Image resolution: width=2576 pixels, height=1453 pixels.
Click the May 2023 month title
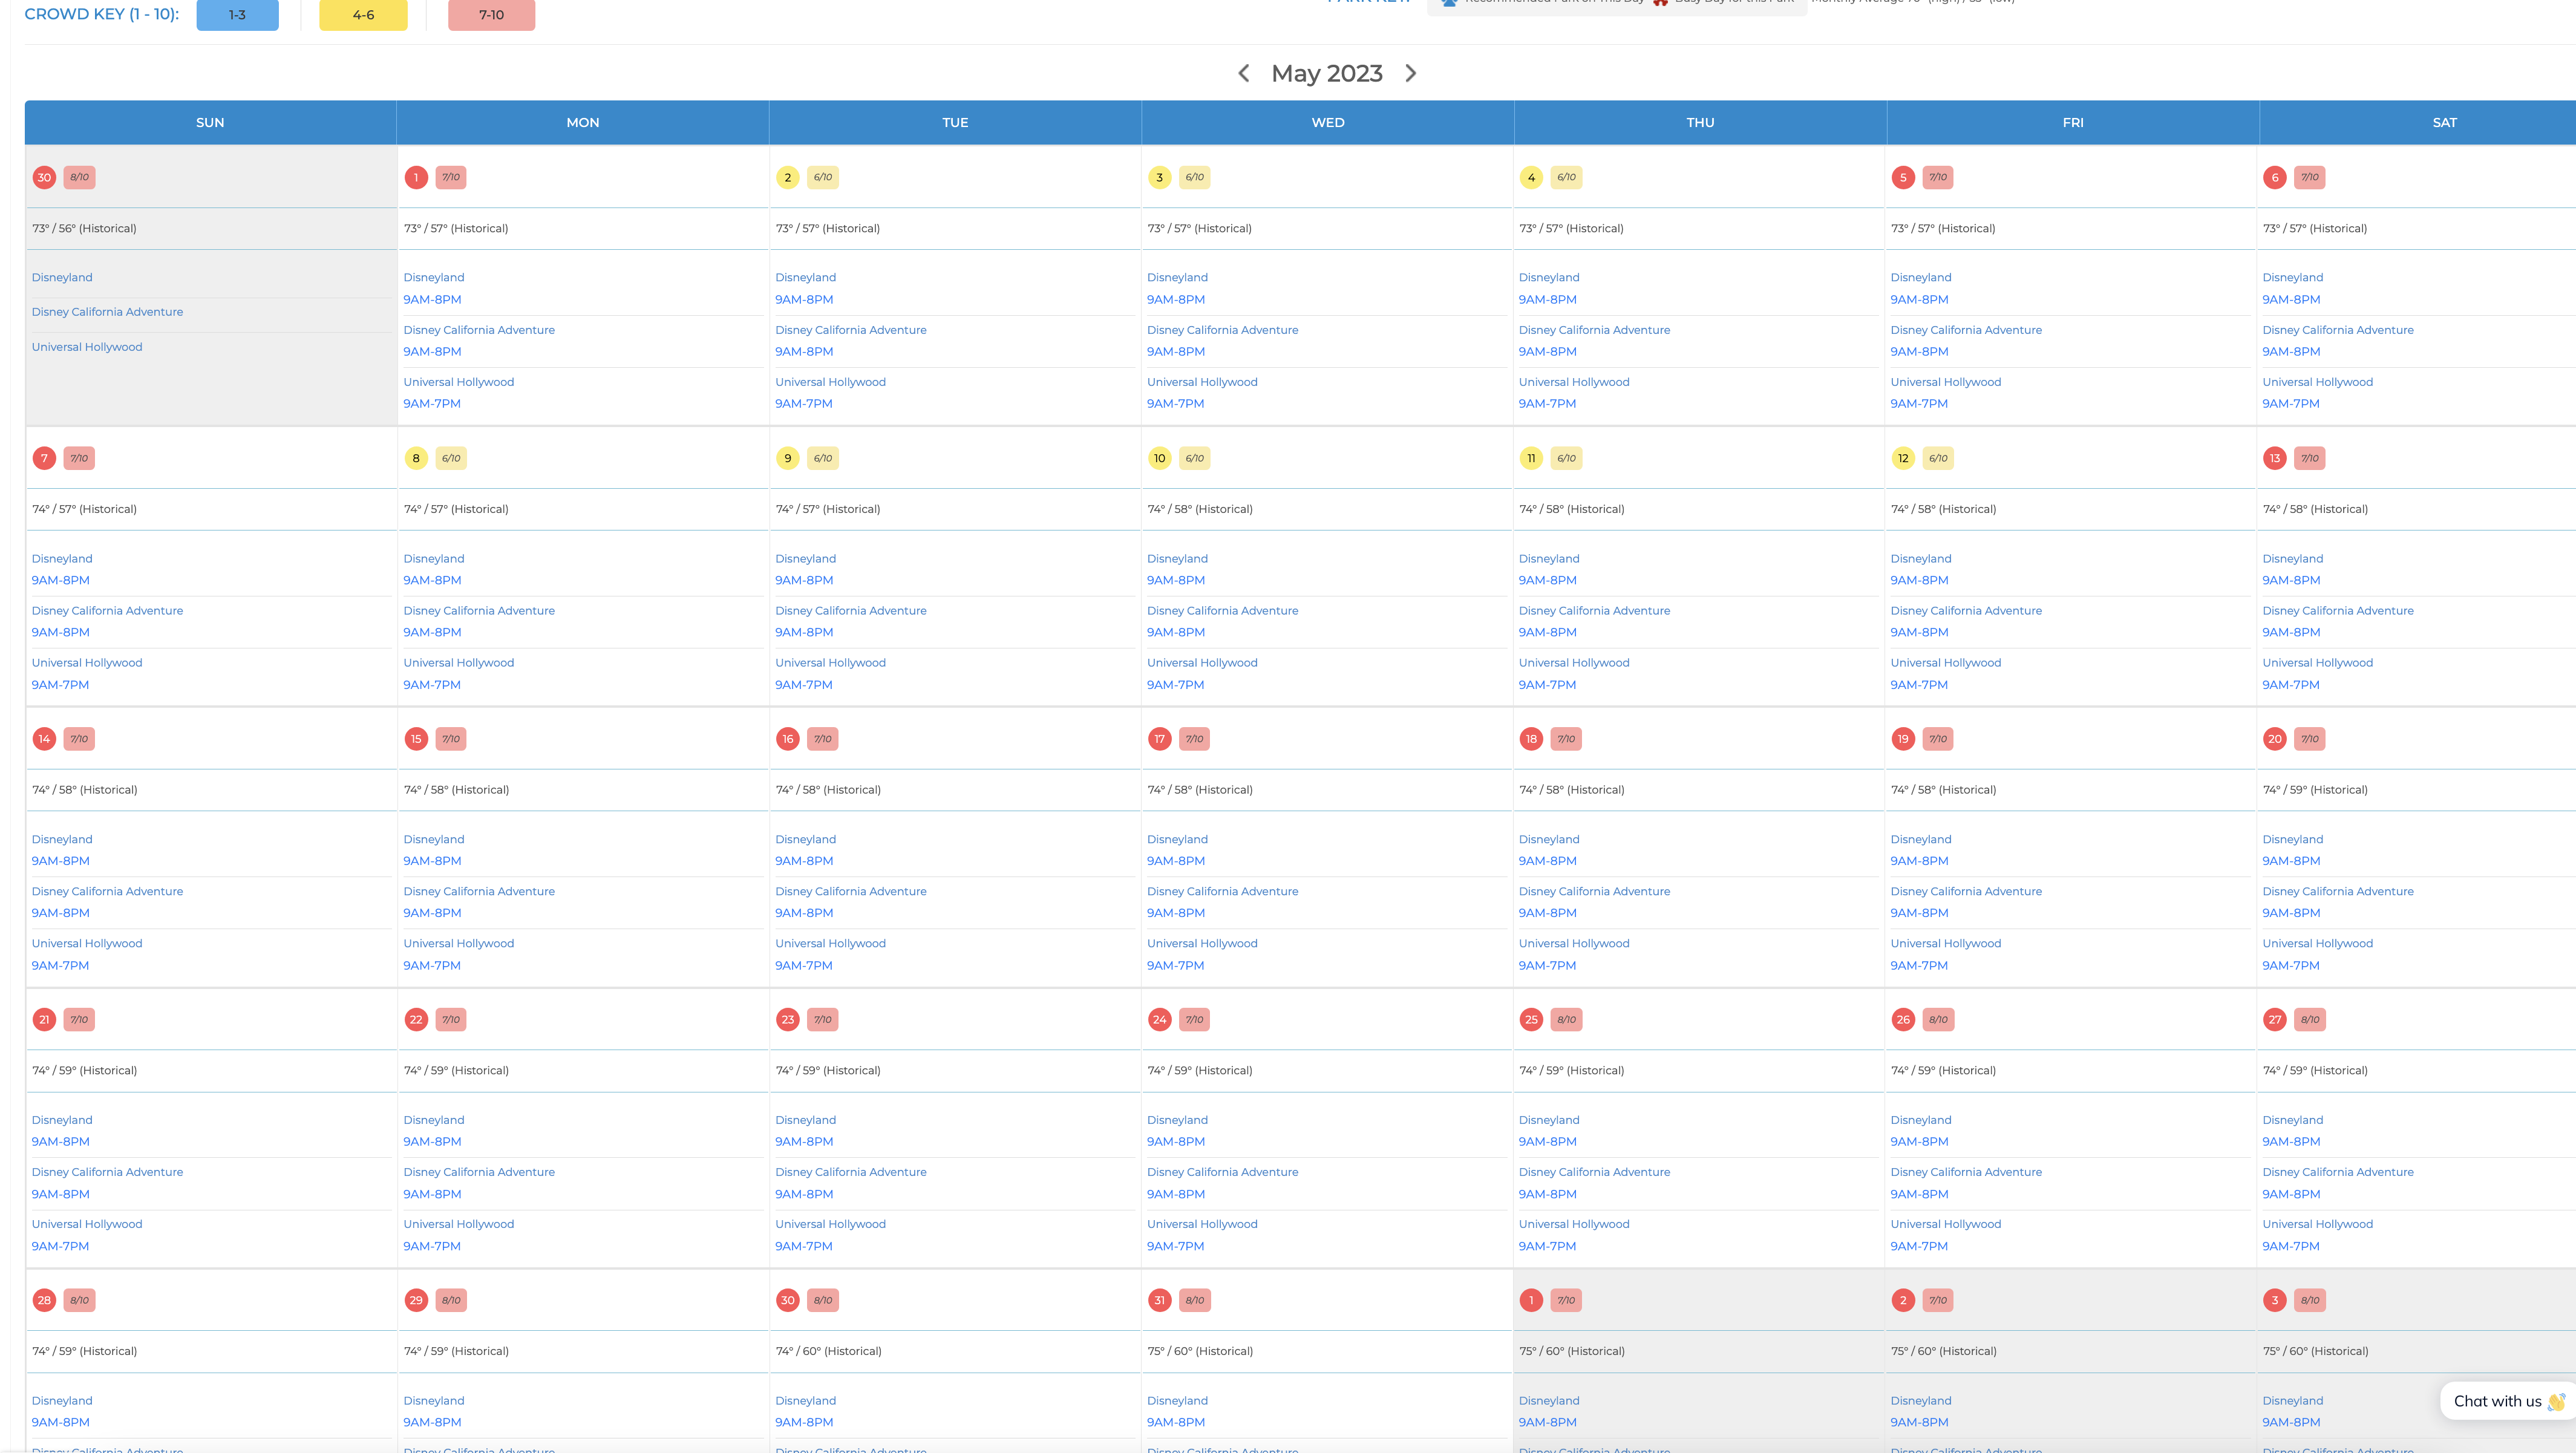[x=1327, y=73]
